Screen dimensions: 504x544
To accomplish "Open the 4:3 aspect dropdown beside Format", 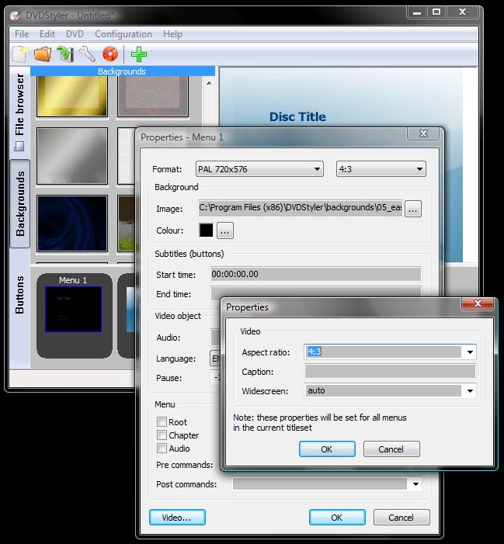I will tap(381, 169).
